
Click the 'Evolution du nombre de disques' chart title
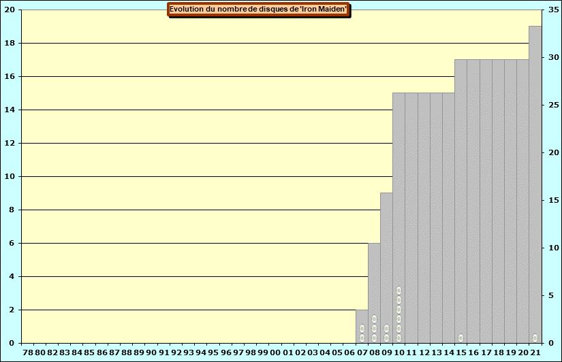tap(259, 9)
